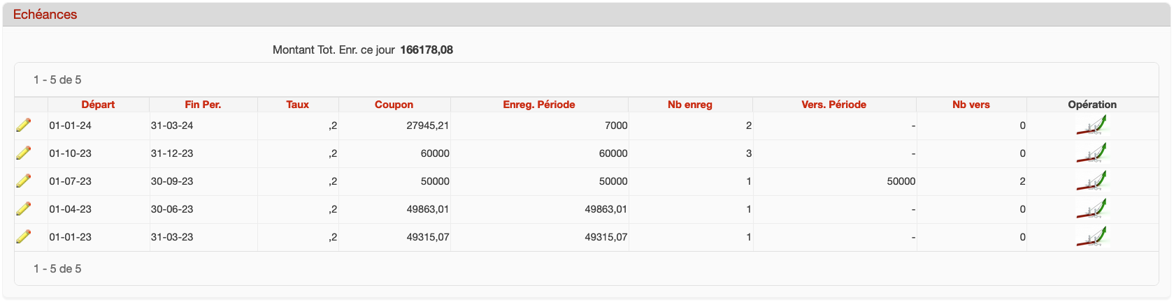Click the Nb vers column header
This screenshot has height=304, width=1174.
click(971, 105)
